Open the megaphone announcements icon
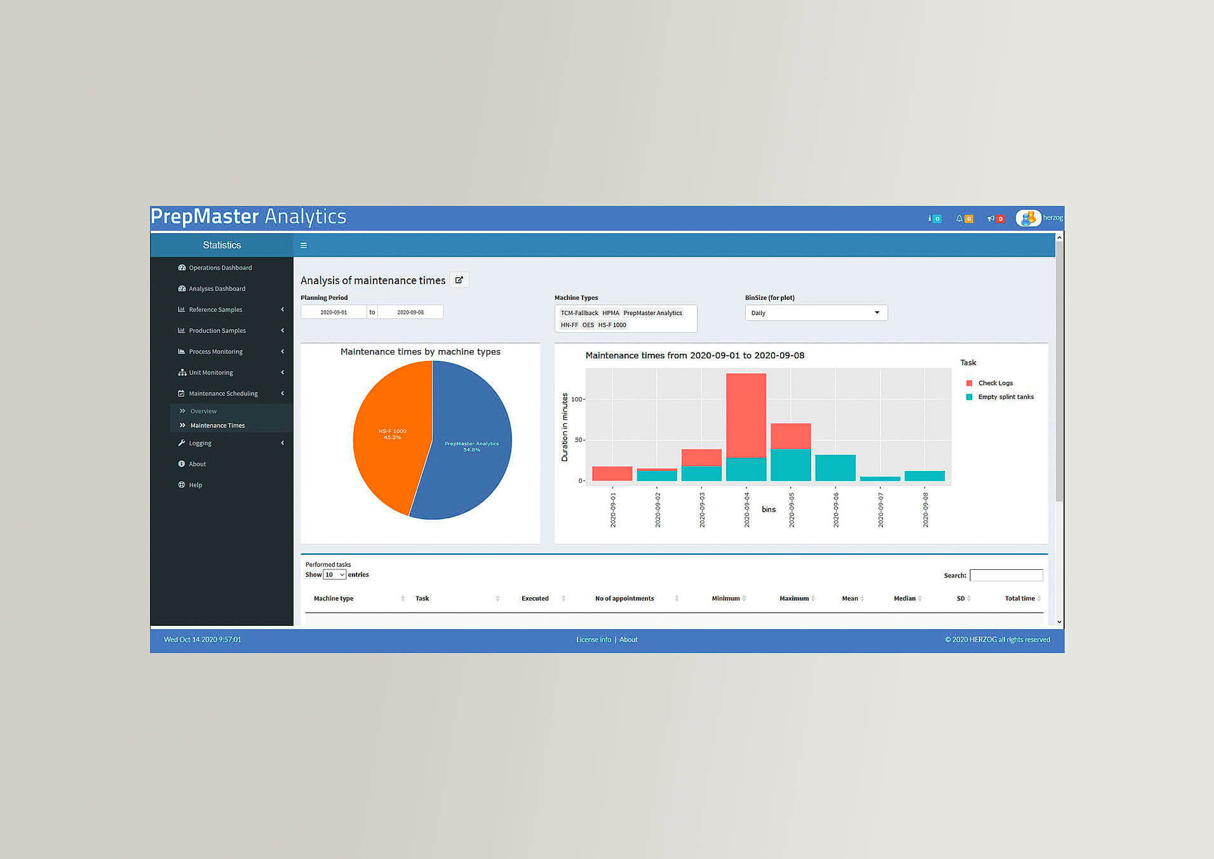The image size is (1214, 859). pos(990,219)
